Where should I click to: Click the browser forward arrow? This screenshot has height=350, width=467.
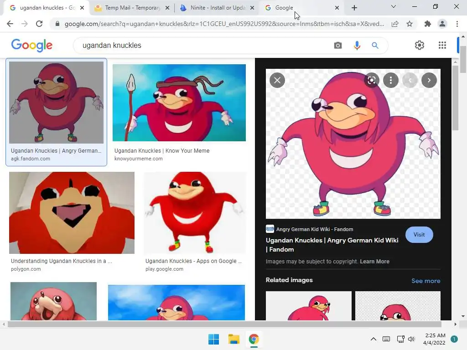point(25,24)
